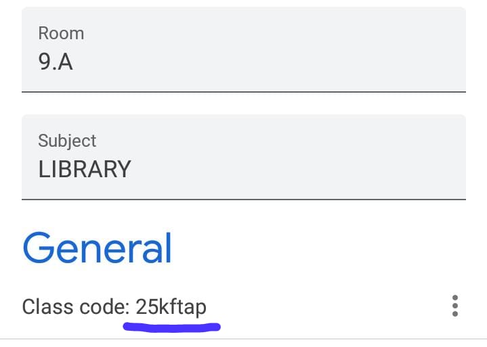
Task: Click the number 25 in the class code
Action: coord(147,306)
